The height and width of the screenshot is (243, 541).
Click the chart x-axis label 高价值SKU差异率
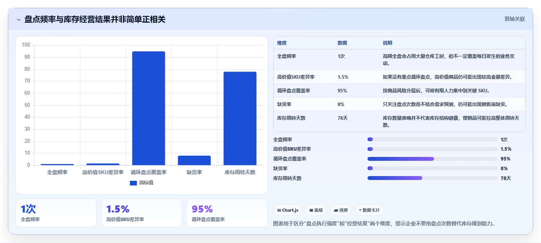click(x=103, y=172)
